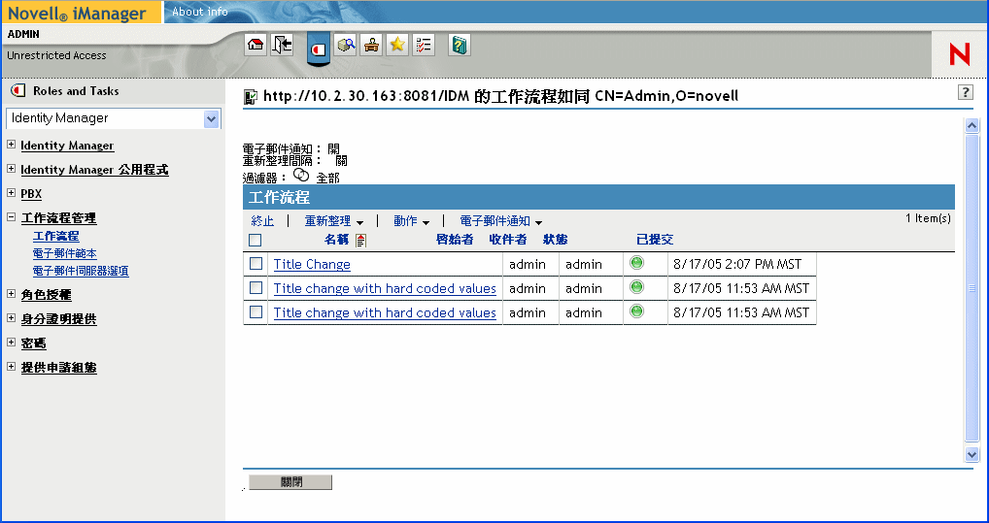Click the 名稱 column sort icon

360,240
